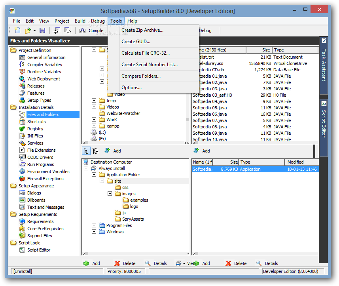The image size is (339, 286).
Task: Click the File Extensions icon
Action: coord(22,150)
